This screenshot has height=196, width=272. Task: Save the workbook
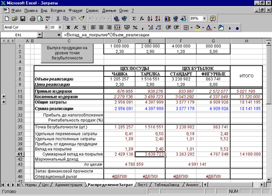click(23, 19)
